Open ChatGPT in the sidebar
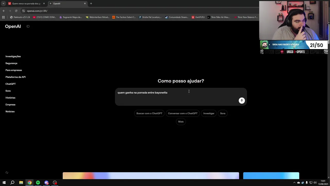Viewport: 330px width, 186px height. coord(11,84)
